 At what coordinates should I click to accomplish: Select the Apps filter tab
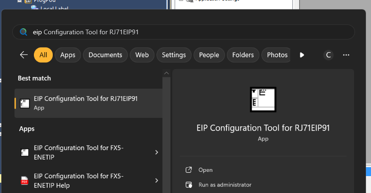coord(68,55)
